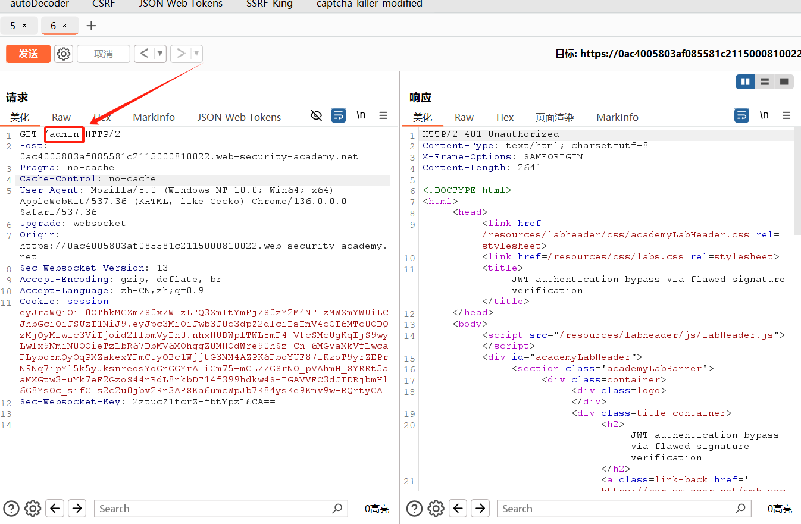Click the 401 Unauthorized status line
This screenshot has width=801, height=524.
tap(491, 134)
